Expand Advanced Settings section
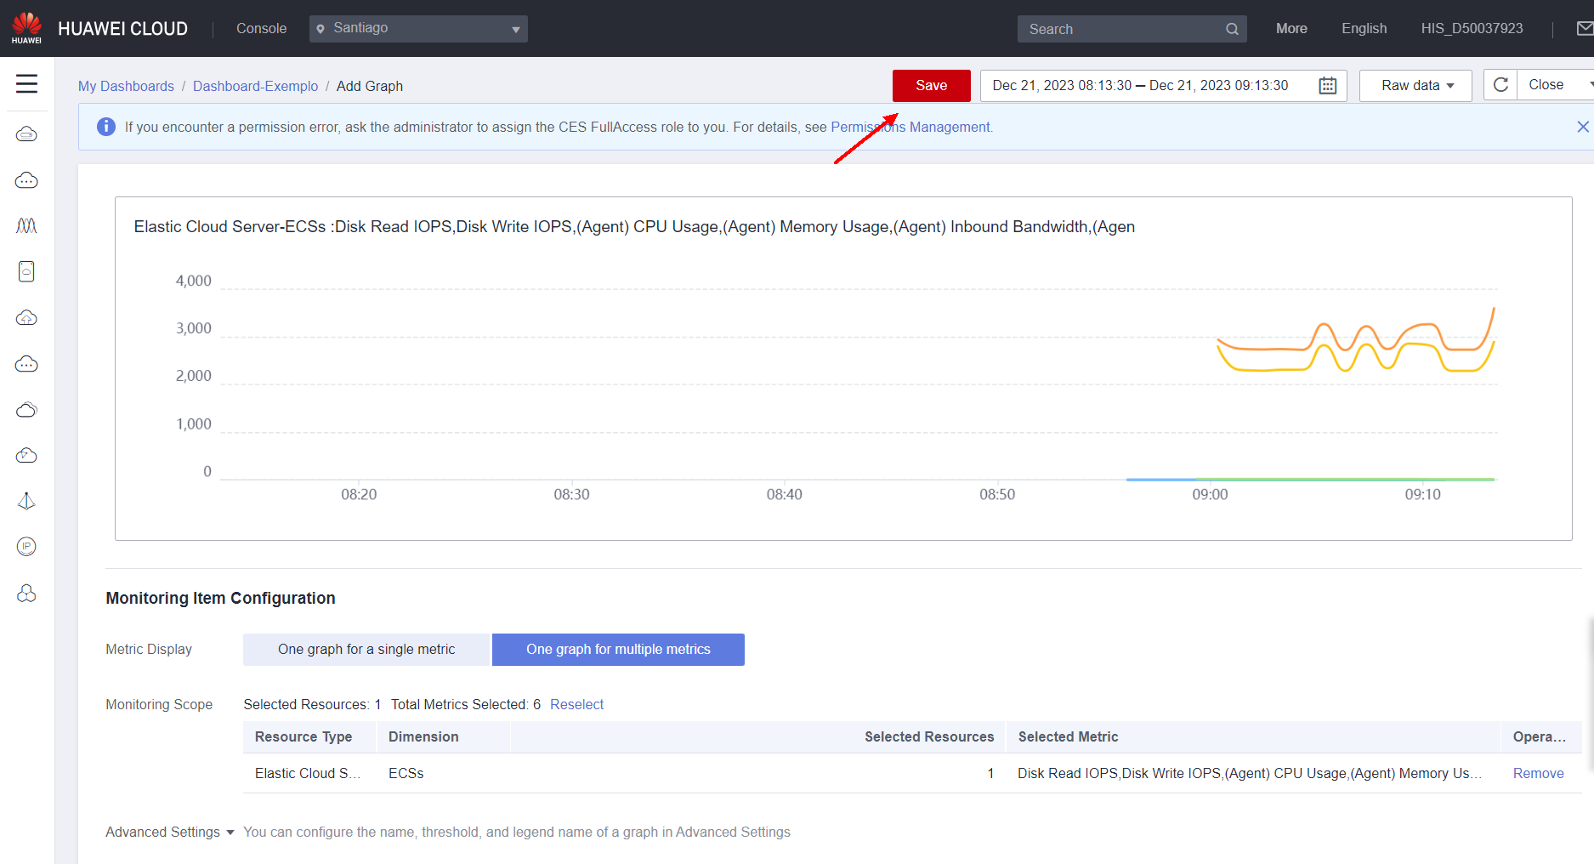 point(169,832)
